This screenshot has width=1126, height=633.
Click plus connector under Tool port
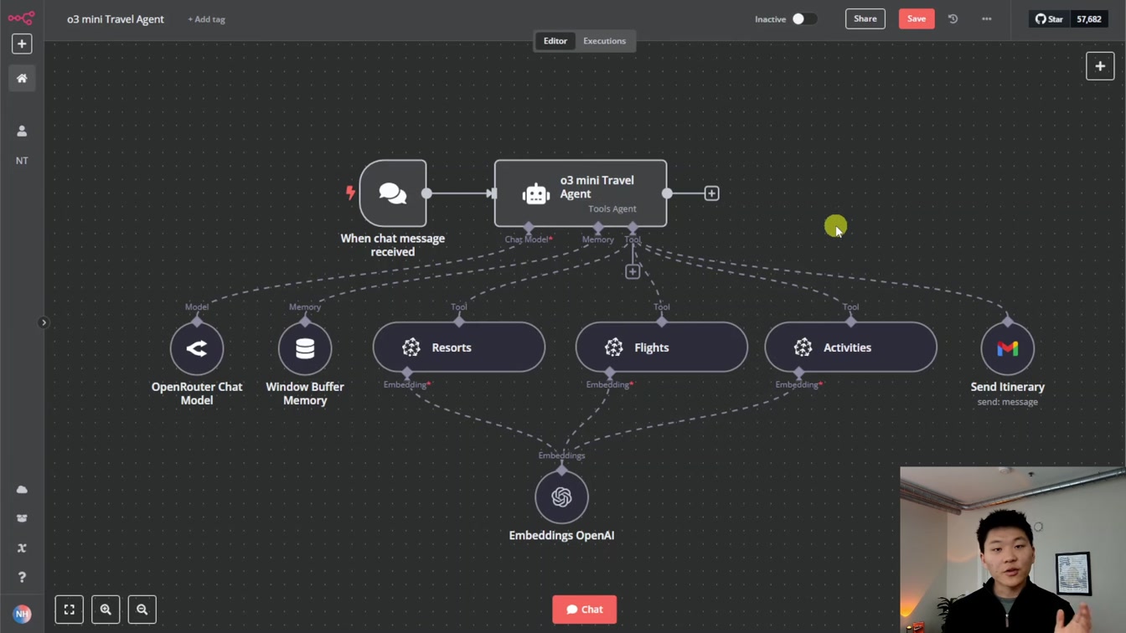tap(633, 271)
